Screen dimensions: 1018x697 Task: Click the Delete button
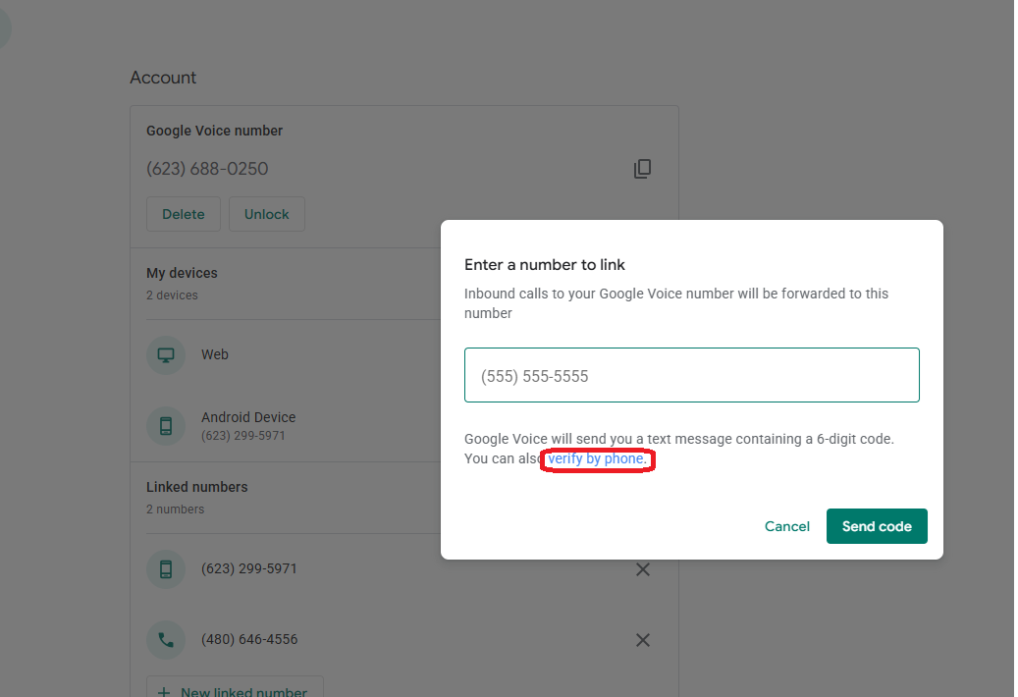point(184,214)
